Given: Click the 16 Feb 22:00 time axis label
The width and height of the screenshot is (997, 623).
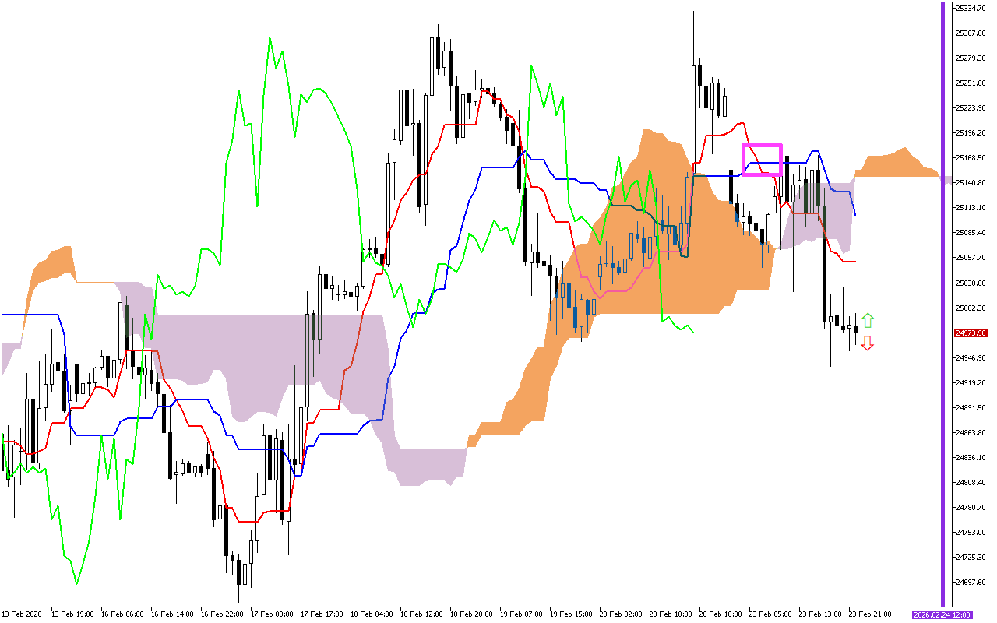Looking at the screenshot, I should tap(220, 614).
